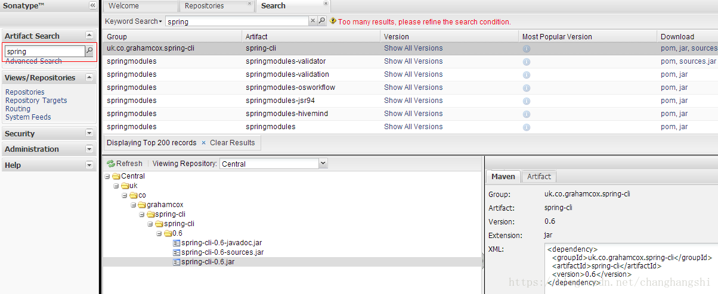Download pom for springmodules-hivemind
Screen dimensions: 718x294
(668, 114)
